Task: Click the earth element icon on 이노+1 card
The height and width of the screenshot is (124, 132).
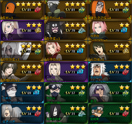Action: [38, 30]
